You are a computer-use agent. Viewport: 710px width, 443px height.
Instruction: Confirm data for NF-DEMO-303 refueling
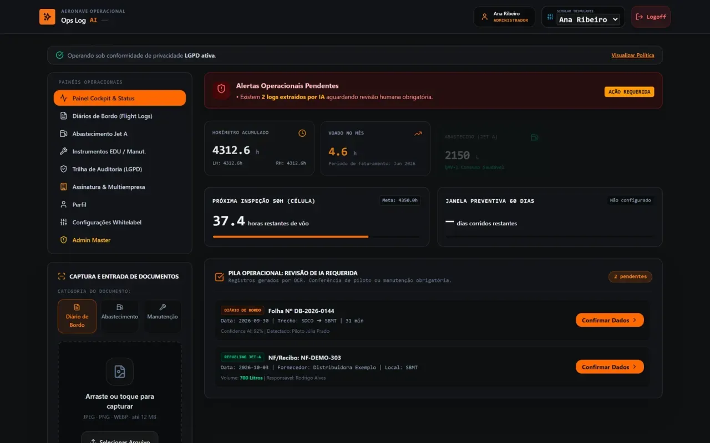tap(610, 367)
